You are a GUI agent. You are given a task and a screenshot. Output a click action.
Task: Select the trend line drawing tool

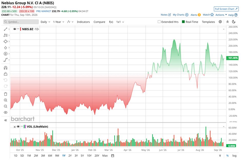tap(6, 29)
